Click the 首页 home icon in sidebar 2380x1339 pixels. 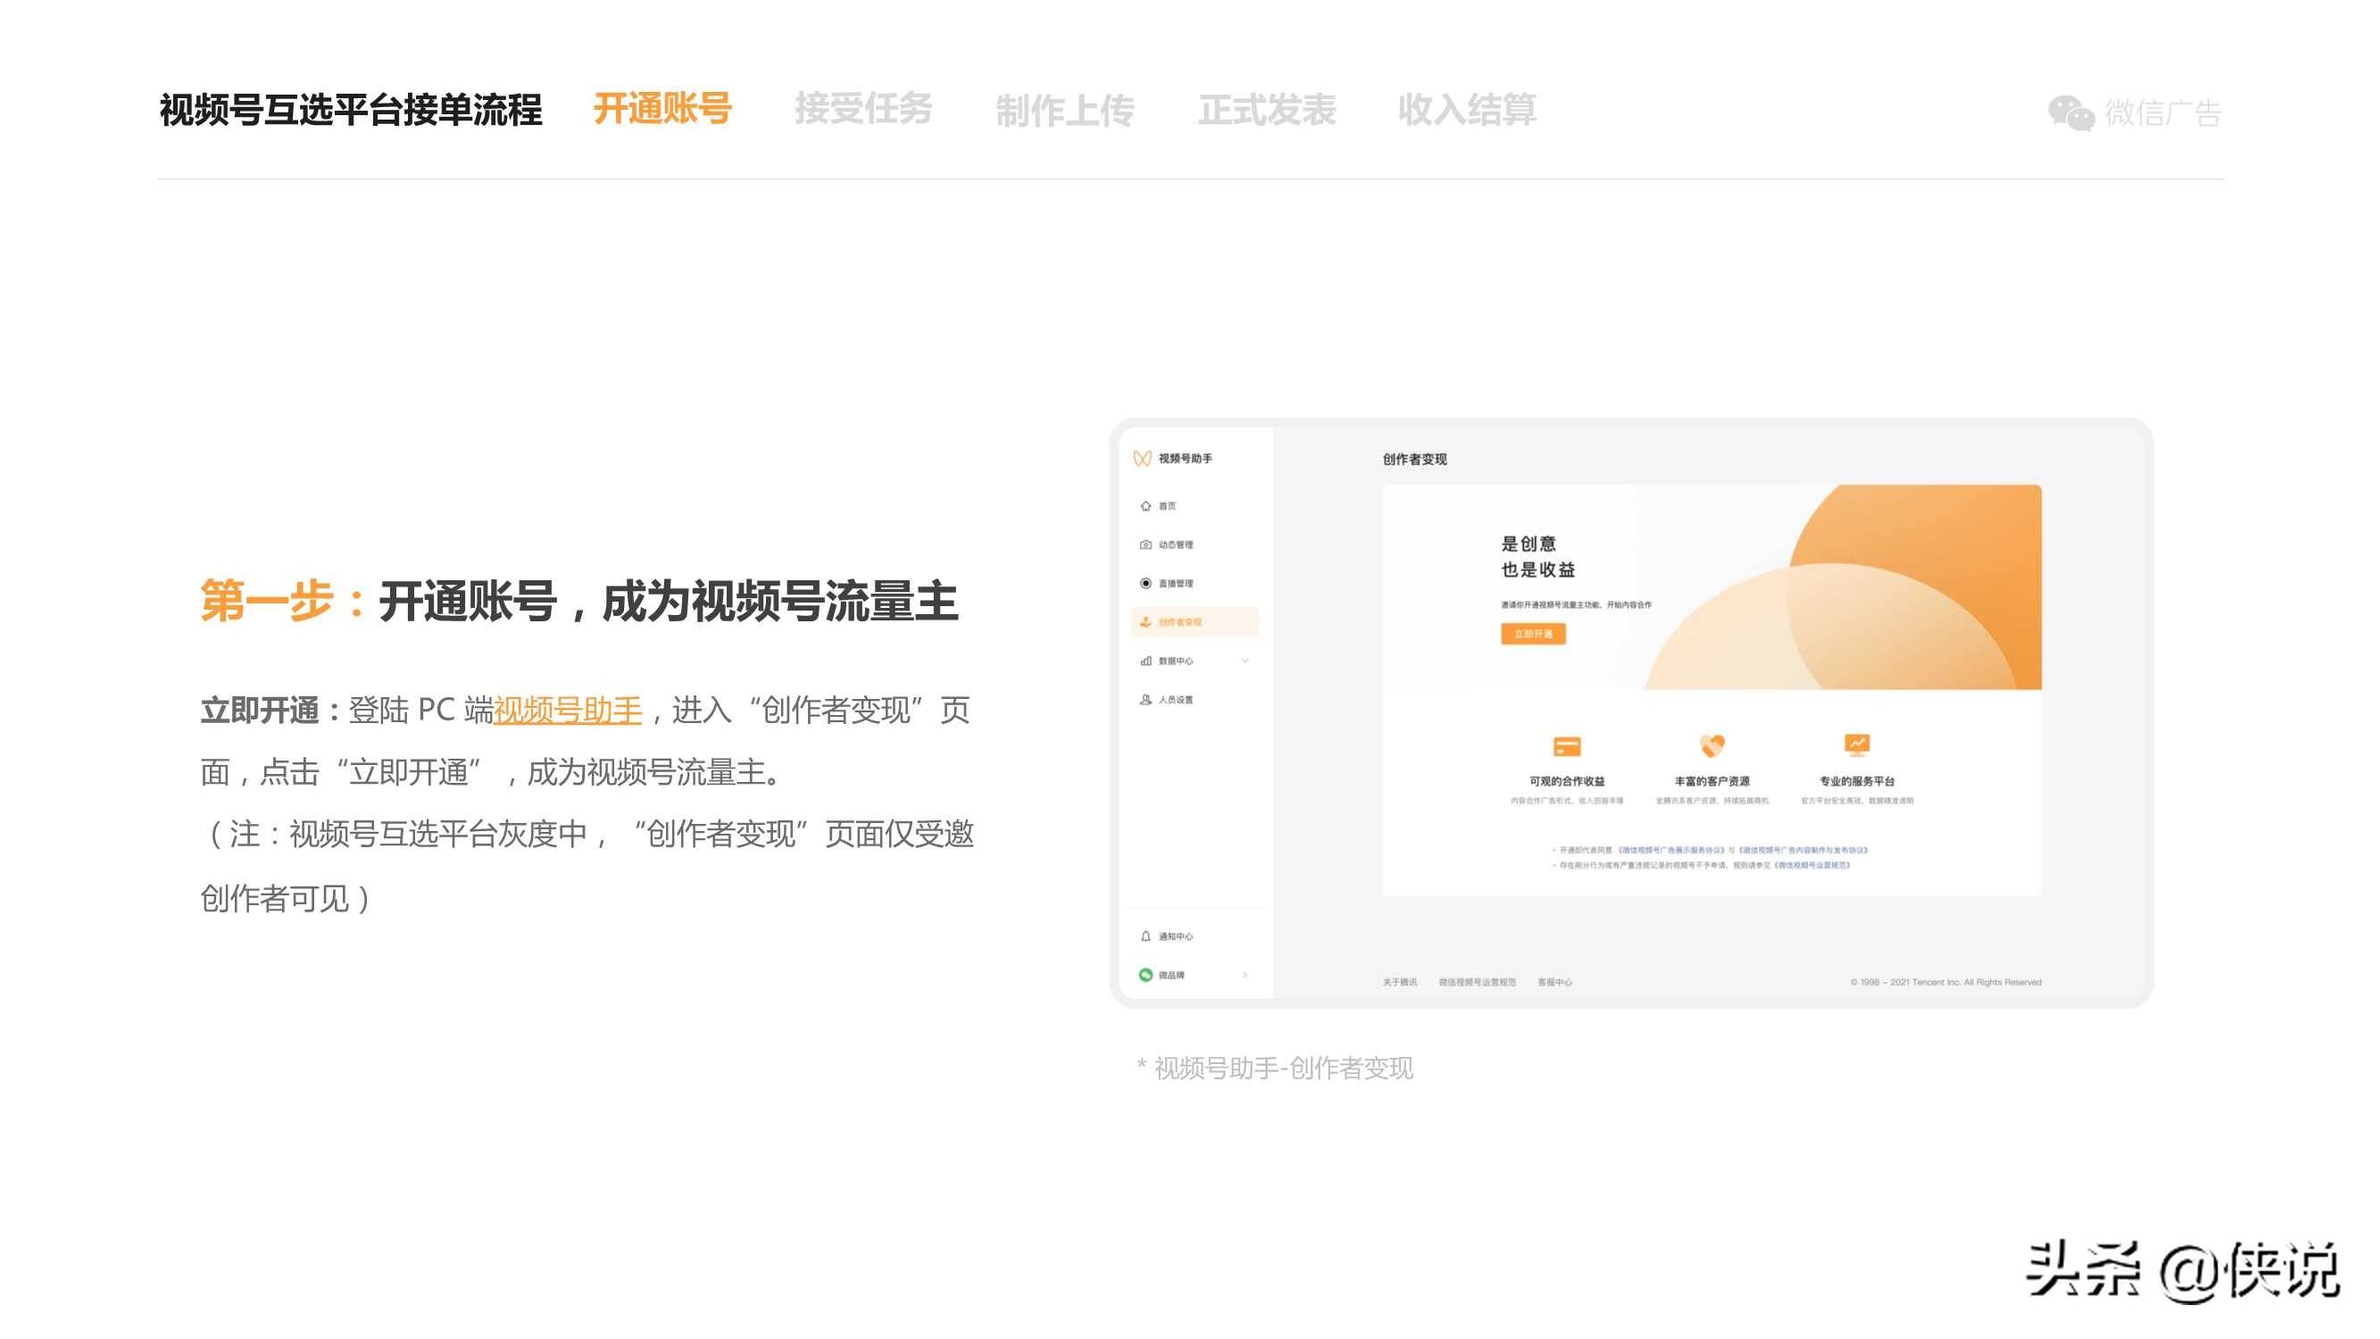click(1145, 505)
